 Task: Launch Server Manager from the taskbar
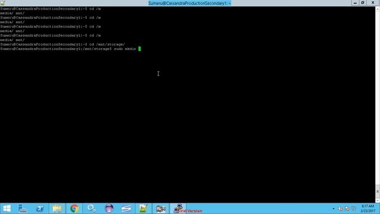click(x=23, y=209)
